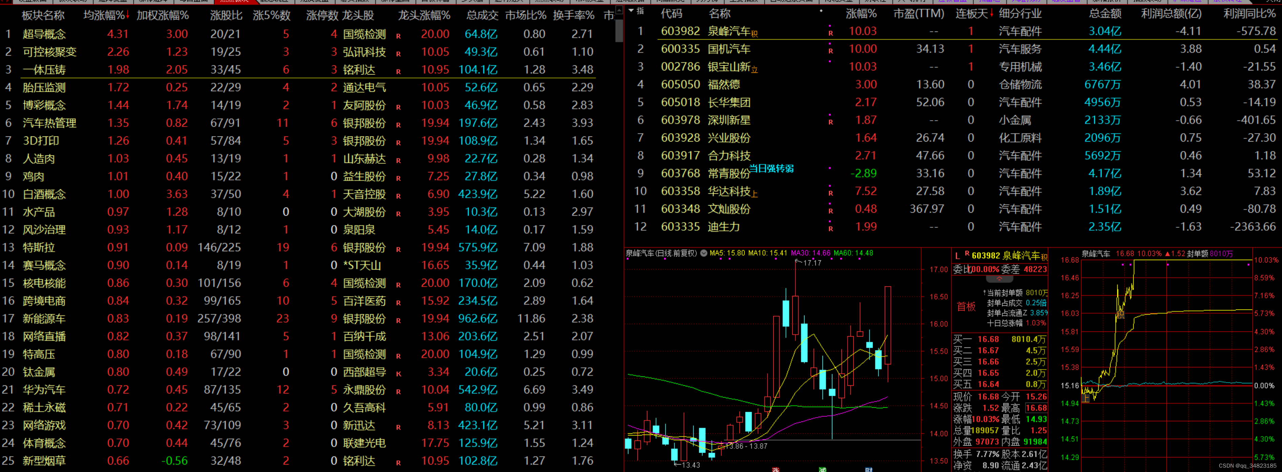Screen dimensions: 1282x472
Task: Click the K marker next to 西部超导
Action: [x=399, y=374]
